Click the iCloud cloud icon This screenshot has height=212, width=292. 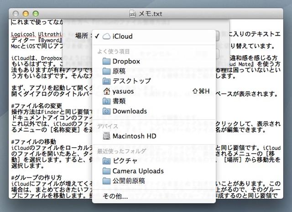(x=106, y=36)
